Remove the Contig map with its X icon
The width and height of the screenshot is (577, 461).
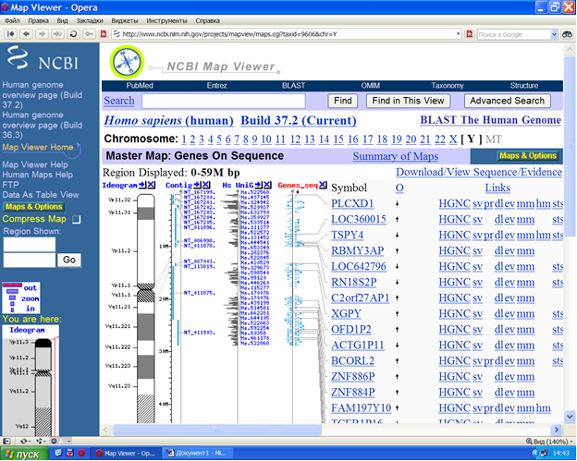(x=206, y=185)
